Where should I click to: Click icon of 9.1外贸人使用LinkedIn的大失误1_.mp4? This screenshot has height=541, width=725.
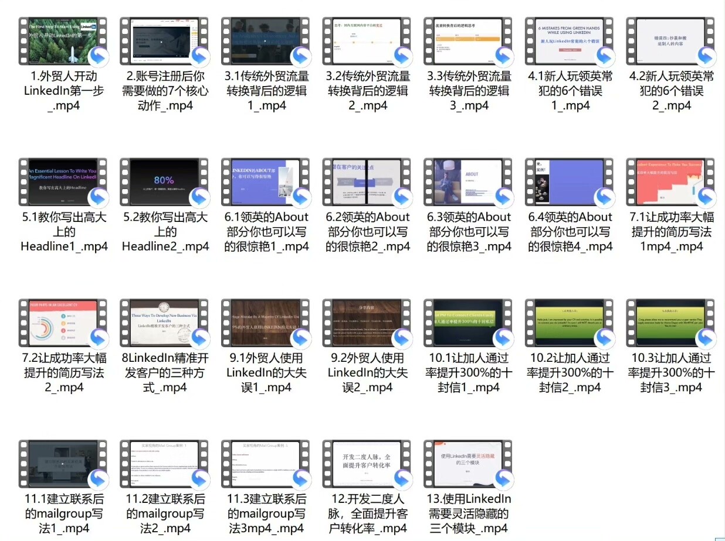pyautogui.click(x=266, y=323)
